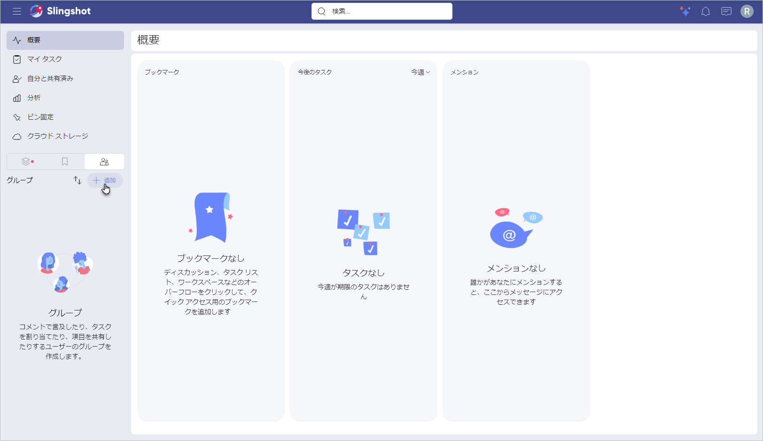Click the タスクなし checkmarks illustration
Screen dimensions: 763x441
(x=363, y=232)
